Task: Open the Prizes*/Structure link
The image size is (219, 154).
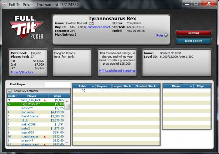Action: pyautogui.click(x=22, y=72)
